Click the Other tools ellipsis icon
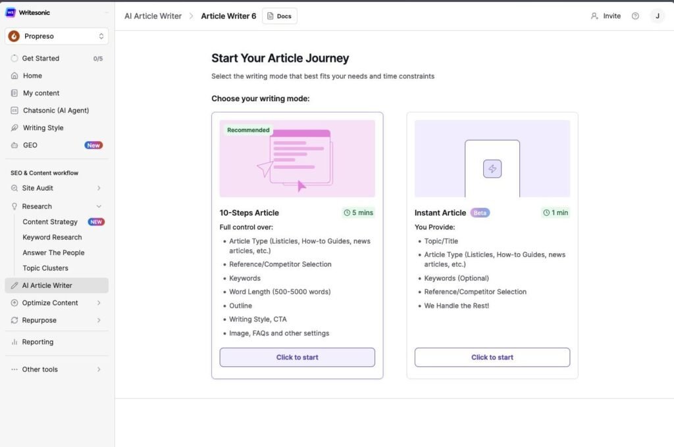This screenshot has height=447, width=674. coord(14,369)
